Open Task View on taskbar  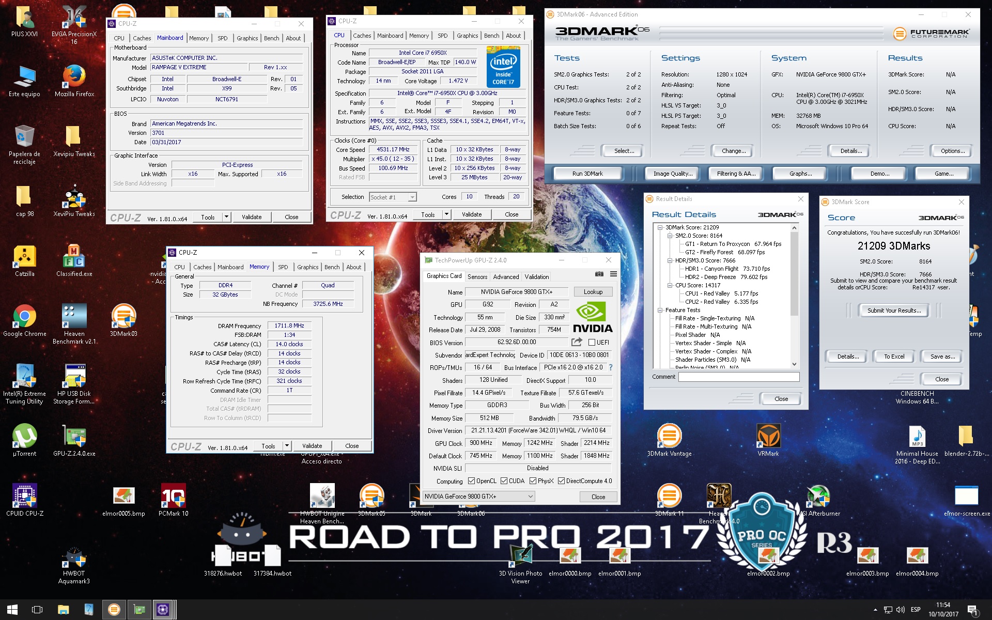click(x=37, y=610)
